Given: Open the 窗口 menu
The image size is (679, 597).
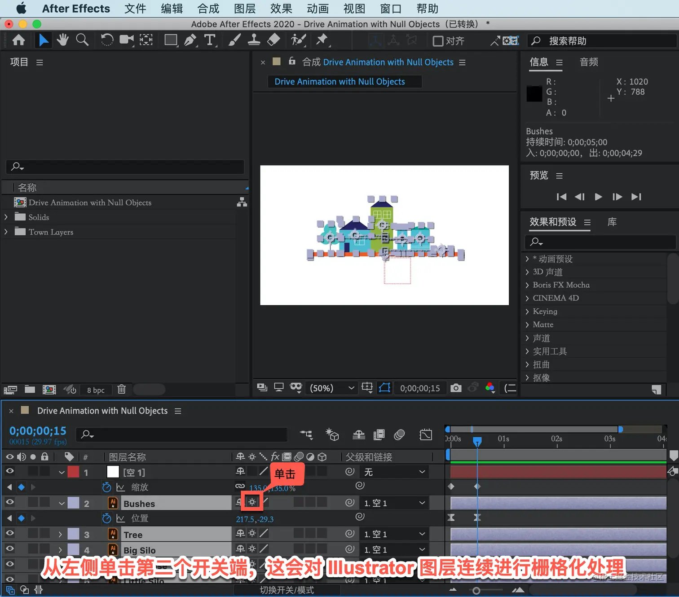Looking at the screenshot, I should click(391, 9).
